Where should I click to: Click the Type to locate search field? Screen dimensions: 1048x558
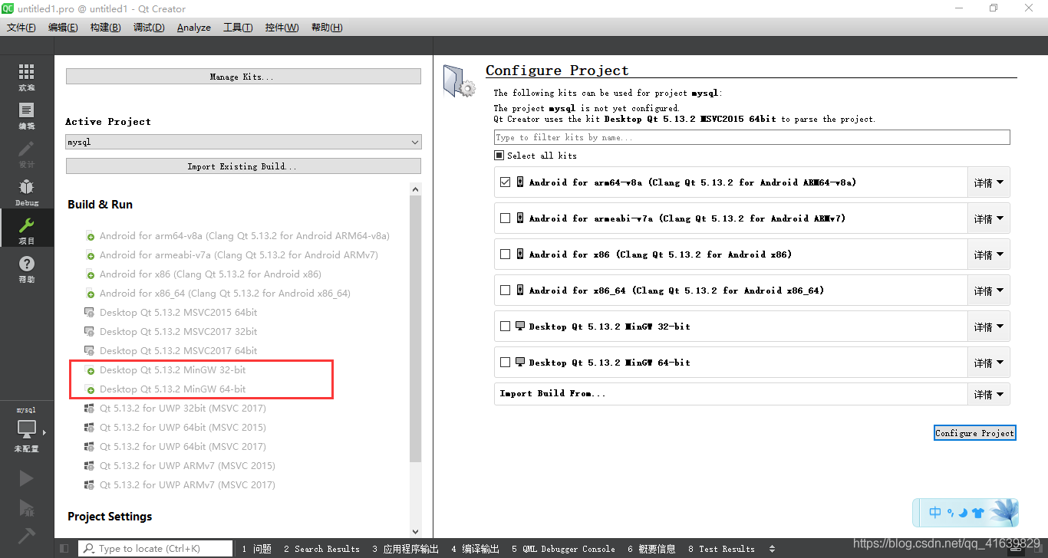pyautogui.click(x=156, y=549)
